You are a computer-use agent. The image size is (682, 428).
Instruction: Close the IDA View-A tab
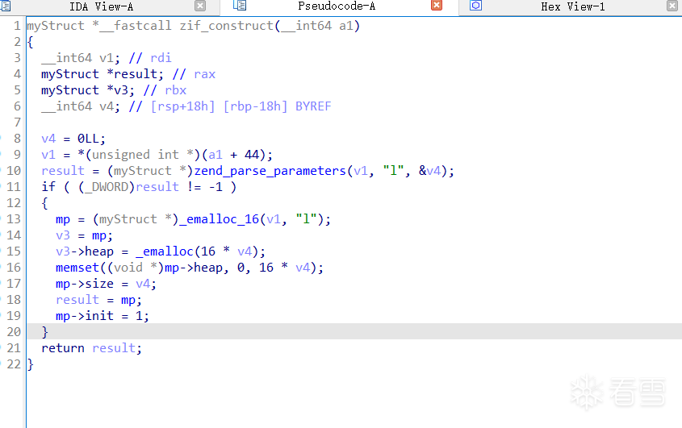pos(200,6)
